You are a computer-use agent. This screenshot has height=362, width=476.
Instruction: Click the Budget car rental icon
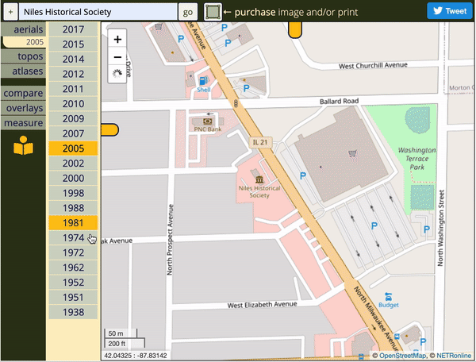(388, 295)
